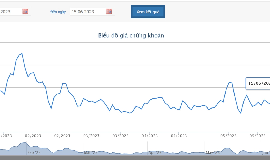Click the first 02/2023 x-axis label
This screenshot has height=162, width=270.
pyautogui.click(x=33, y=136)
